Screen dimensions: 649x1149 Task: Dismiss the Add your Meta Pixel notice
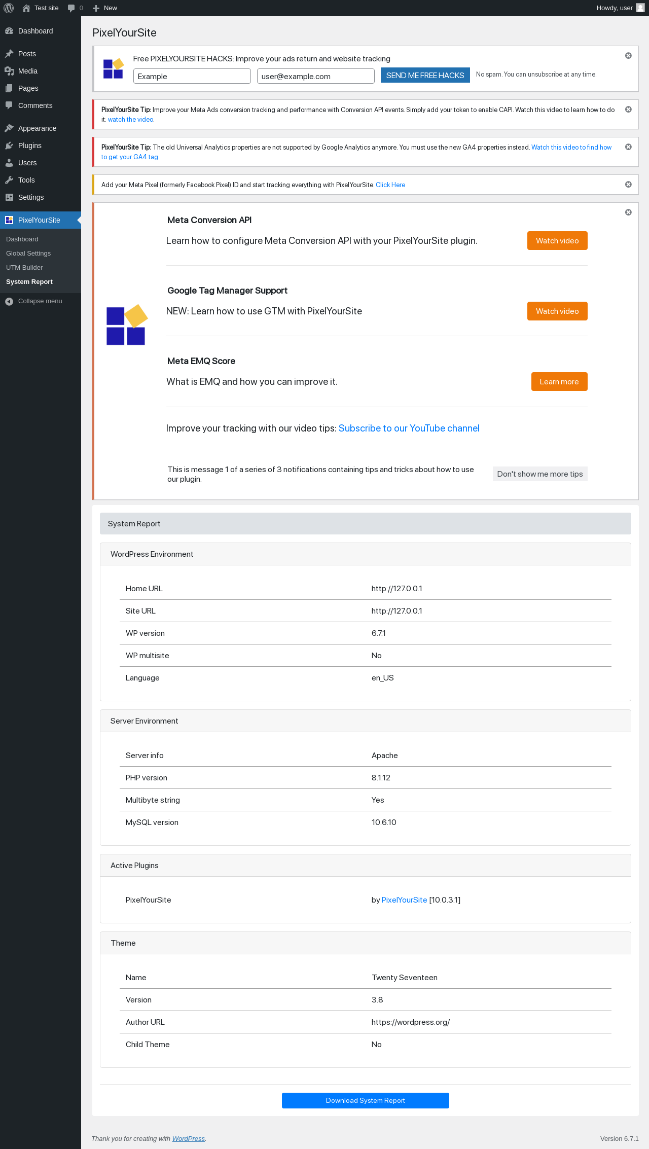pos(628,185)
